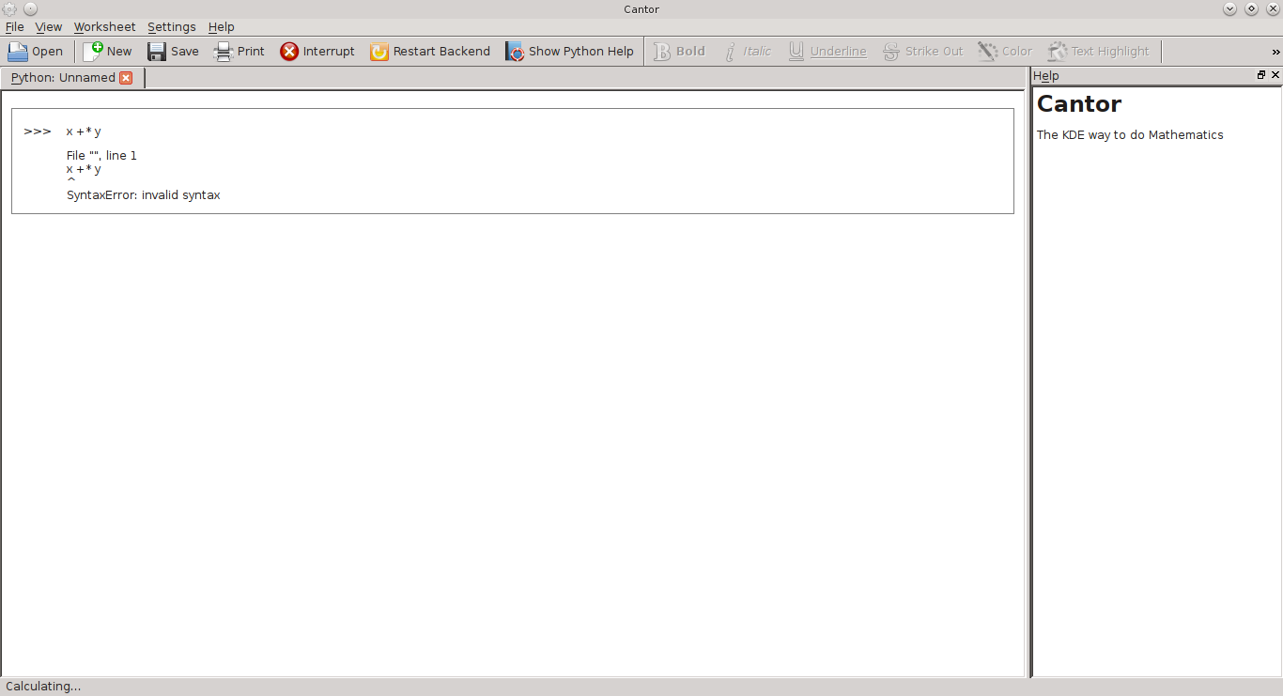Click the 'Calculating...' status bar text

coord(43,687)
